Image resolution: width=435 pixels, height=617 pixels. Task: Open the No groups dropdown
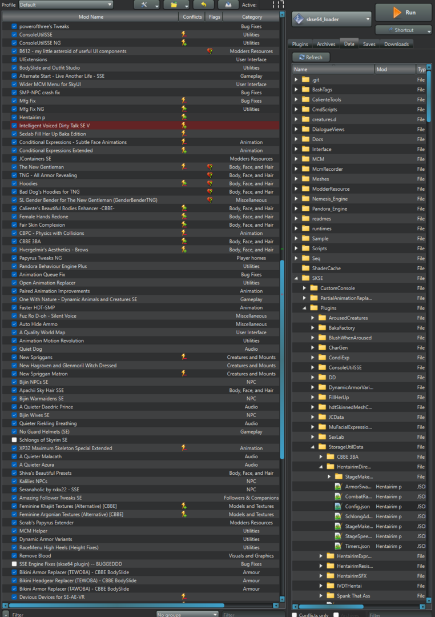pos(187,614)
